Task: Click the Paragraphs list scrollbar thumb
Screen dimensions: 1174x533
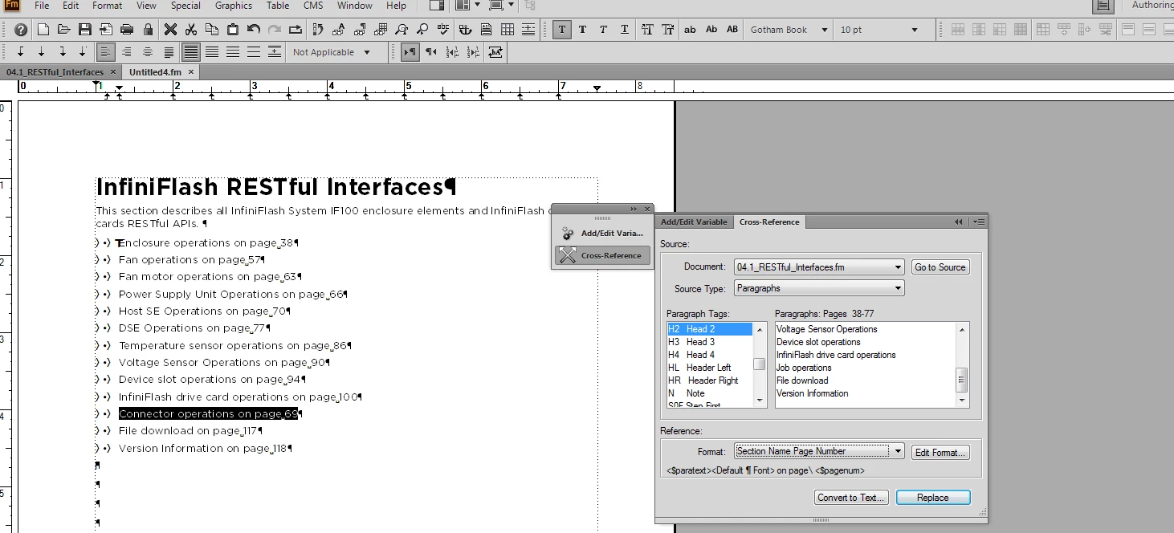Action: (961, 379)
